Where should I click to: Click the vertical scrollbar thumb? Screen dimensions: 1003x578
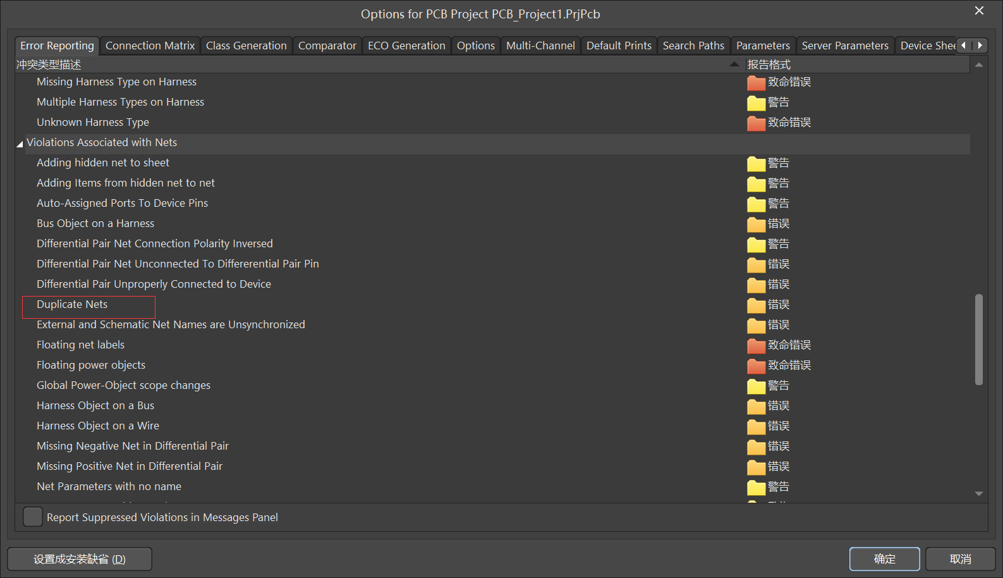[978, 340]
